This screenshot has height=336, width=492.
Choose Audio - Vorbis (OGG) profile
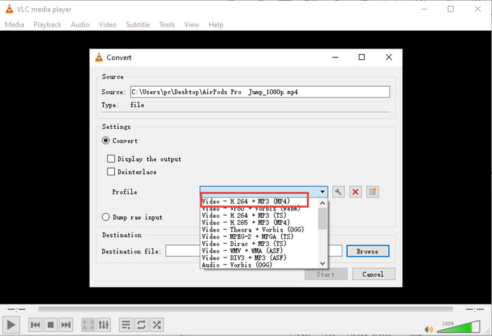point(237,265)
